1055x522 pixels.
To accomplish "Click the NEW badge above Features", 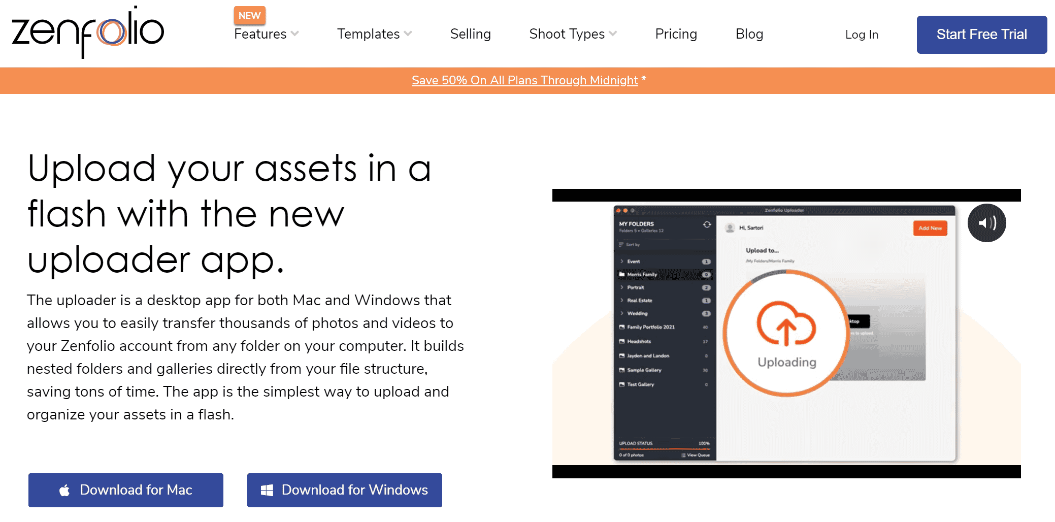I will pos(250,16).
